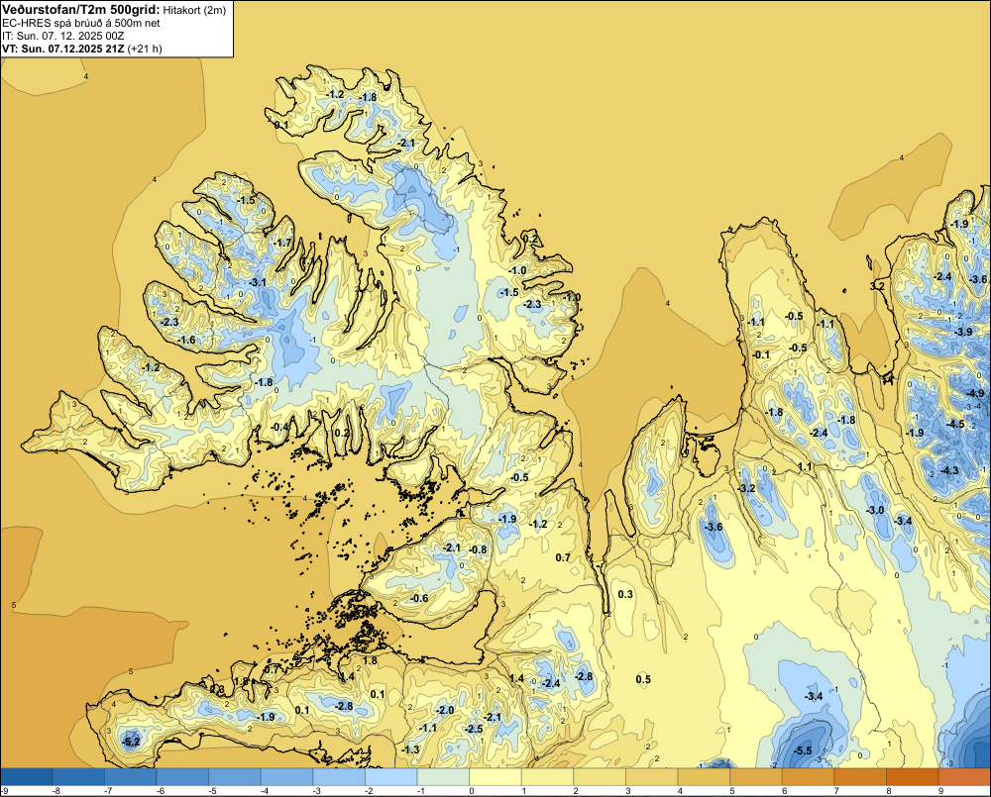Click the color swatch just right of scale label 0
This screenshot has height=797, width=991.
pos(495,777)
